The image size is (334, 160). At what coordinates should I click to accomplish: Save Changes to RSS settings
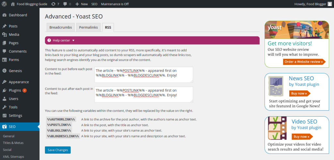pos(58,150)
